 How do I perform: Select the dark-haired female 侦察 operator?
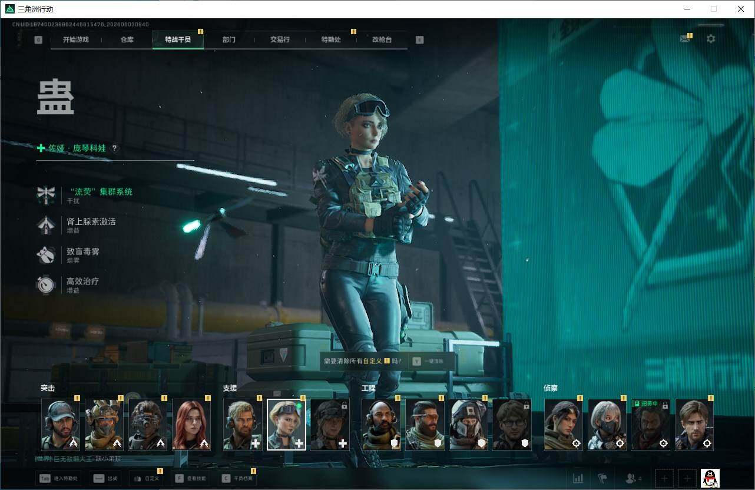pyautogui.click(x=564, y=425)
